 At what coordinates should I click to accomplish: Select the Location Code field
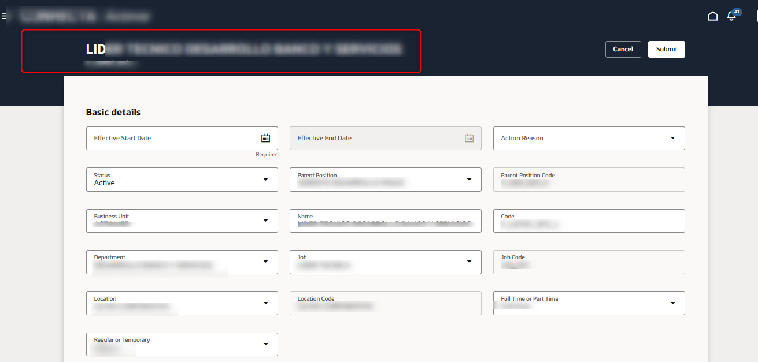point(386,303)
